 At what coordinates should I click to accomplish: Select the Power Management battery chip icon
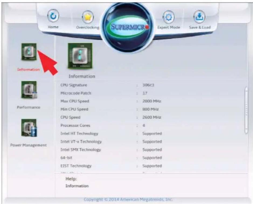[x=29, y=128]
